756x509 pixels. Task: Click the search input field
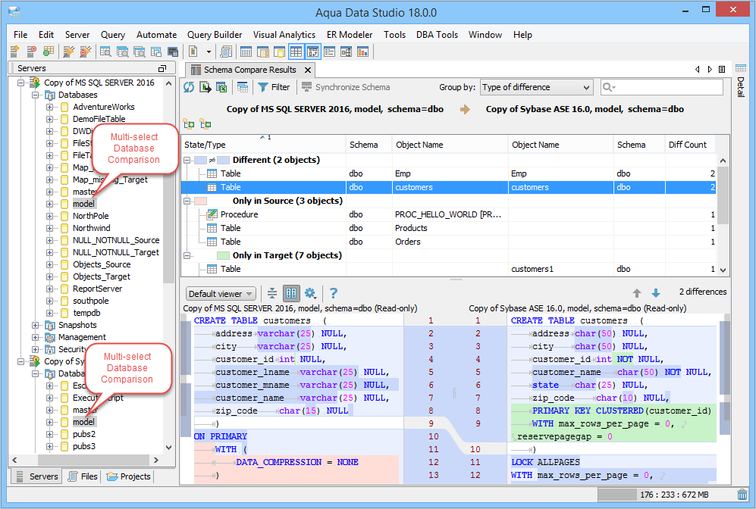tap(667, 87)
